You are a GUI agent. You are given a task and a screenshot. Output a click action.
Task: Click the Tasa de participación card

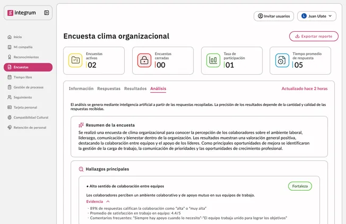232,60
